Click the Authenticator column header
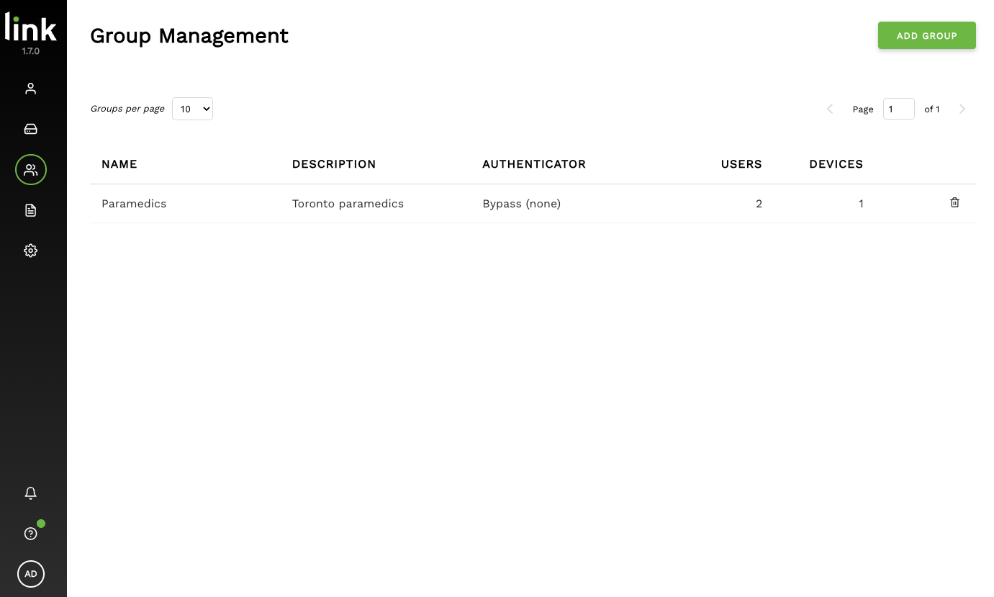 coord(534,164)
